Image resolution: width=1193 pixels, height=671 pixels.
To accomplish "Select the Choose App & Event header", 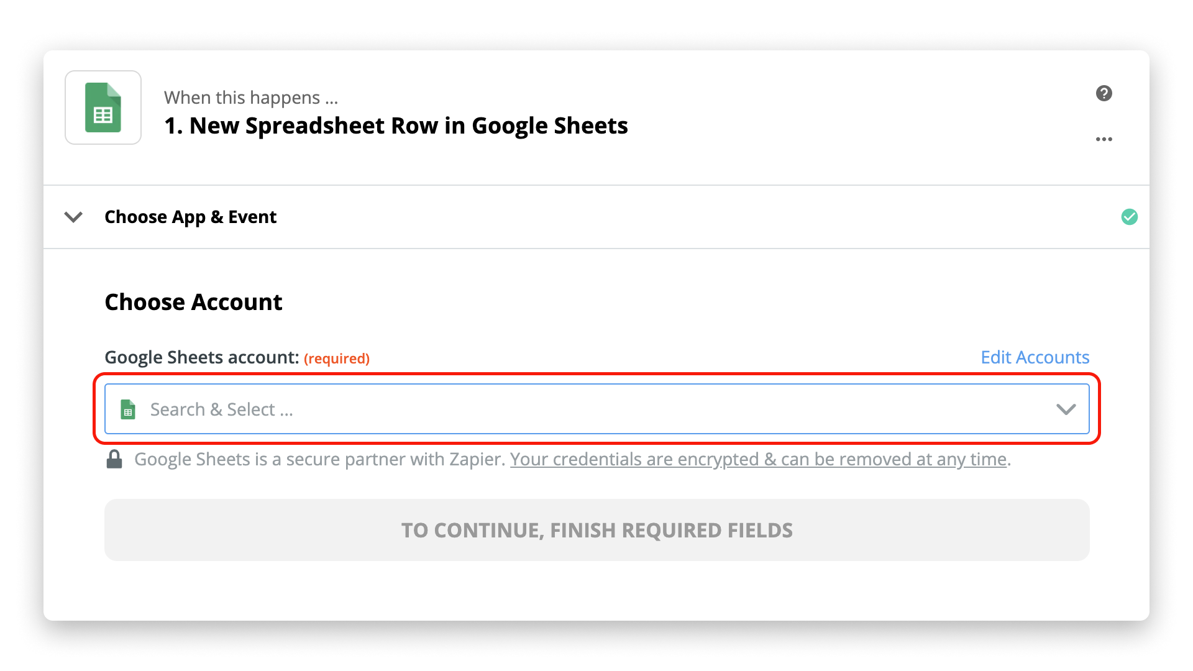I will click(190, 217).
